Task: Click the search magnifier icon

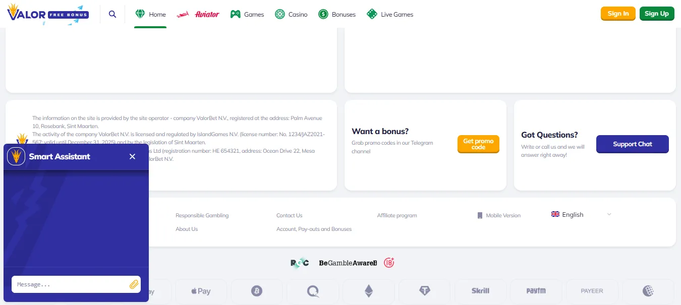Action: (112, 14)
